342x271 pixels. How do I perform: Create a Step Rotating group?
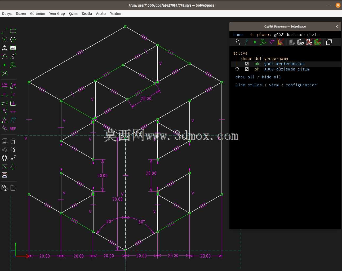pos(5,158)
